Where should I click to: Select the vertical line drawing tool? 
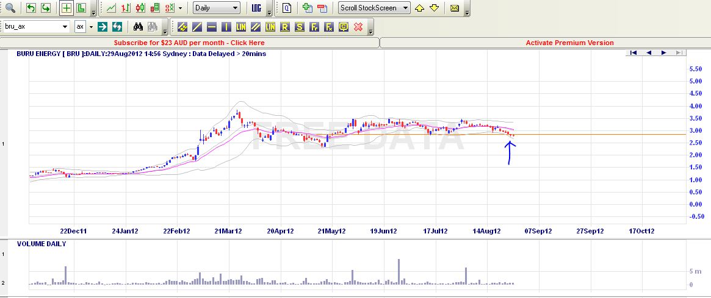226,27
